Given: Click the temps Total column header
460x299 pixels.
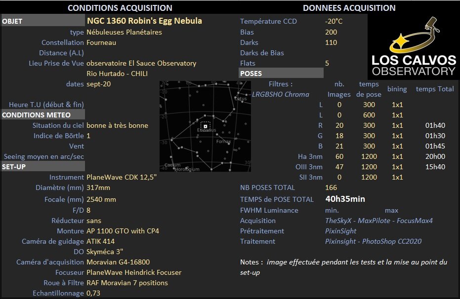Looking at the screenshot, I should point(435,89).
